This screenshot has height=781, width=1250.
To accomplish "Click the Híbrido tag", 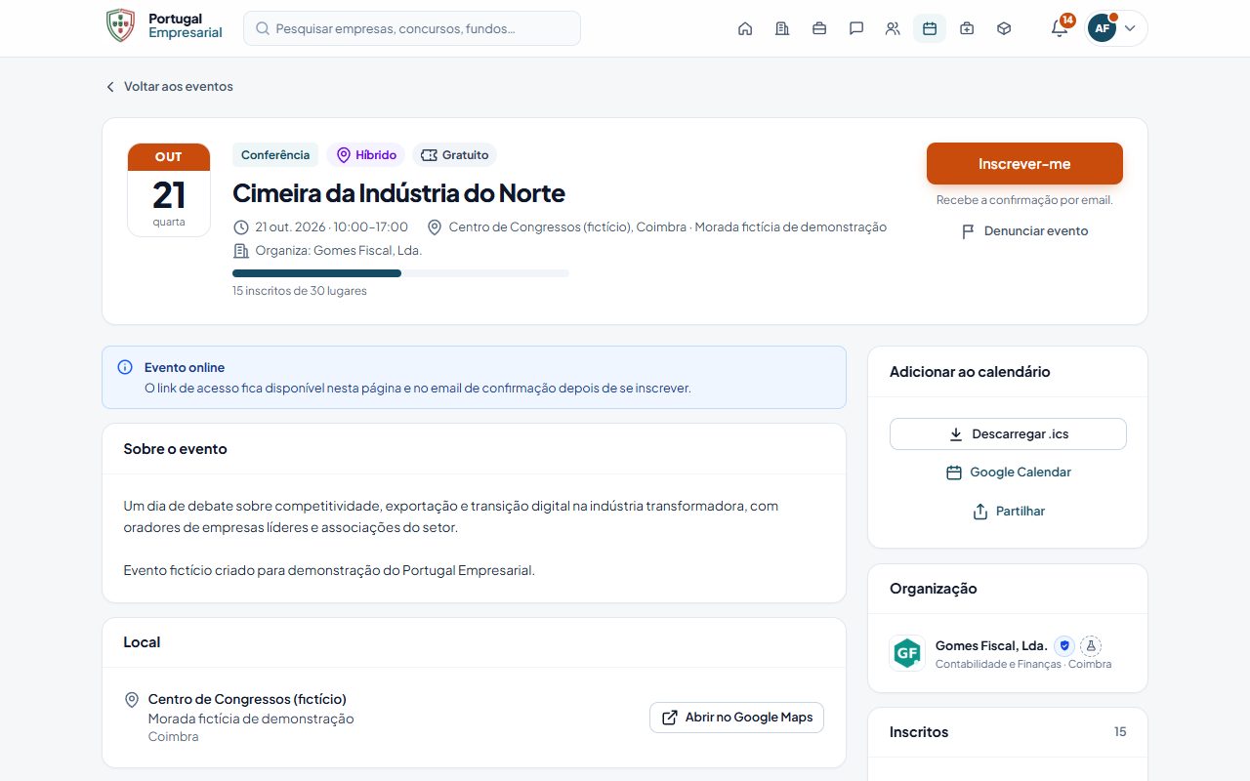I will (365, 155).
